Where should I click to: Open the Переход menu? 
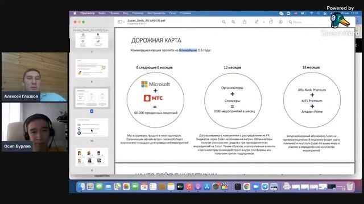tap(138, 13)
